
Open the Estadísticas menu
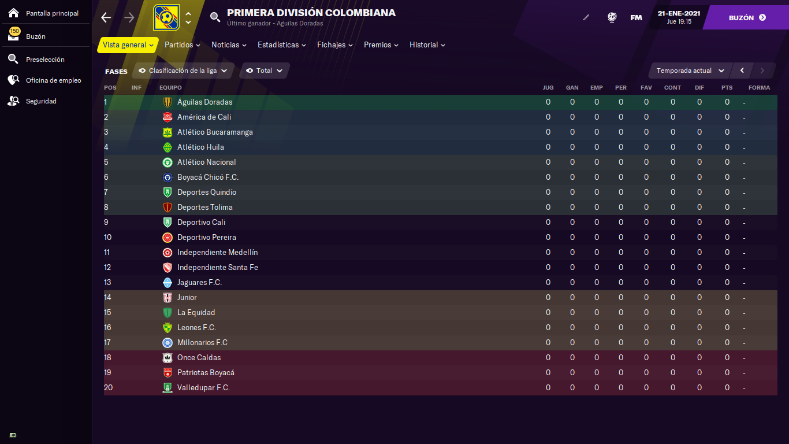(282, 45)
